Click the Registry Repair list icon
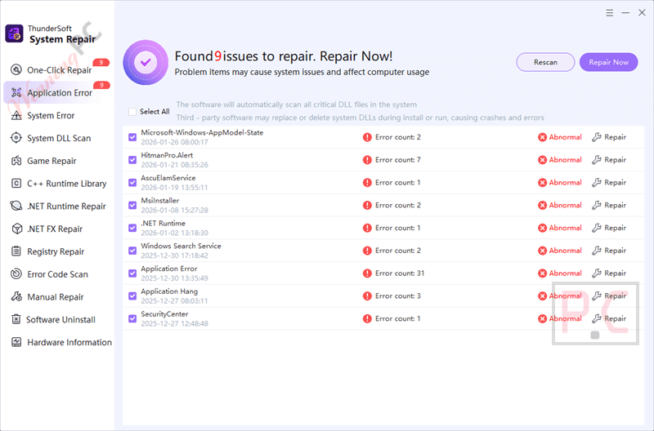 16,251
